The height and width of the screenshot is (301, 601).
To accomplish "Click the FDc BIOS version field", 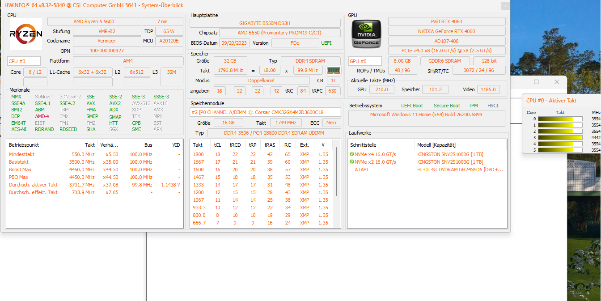I will [x=295, y=43].
